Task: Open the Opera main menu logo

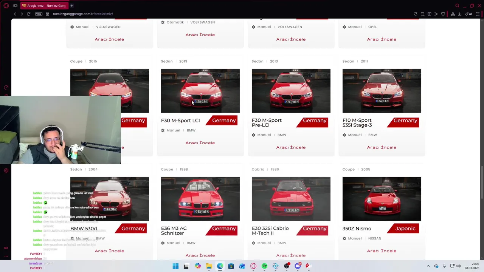Action: (x=6, y=6)
